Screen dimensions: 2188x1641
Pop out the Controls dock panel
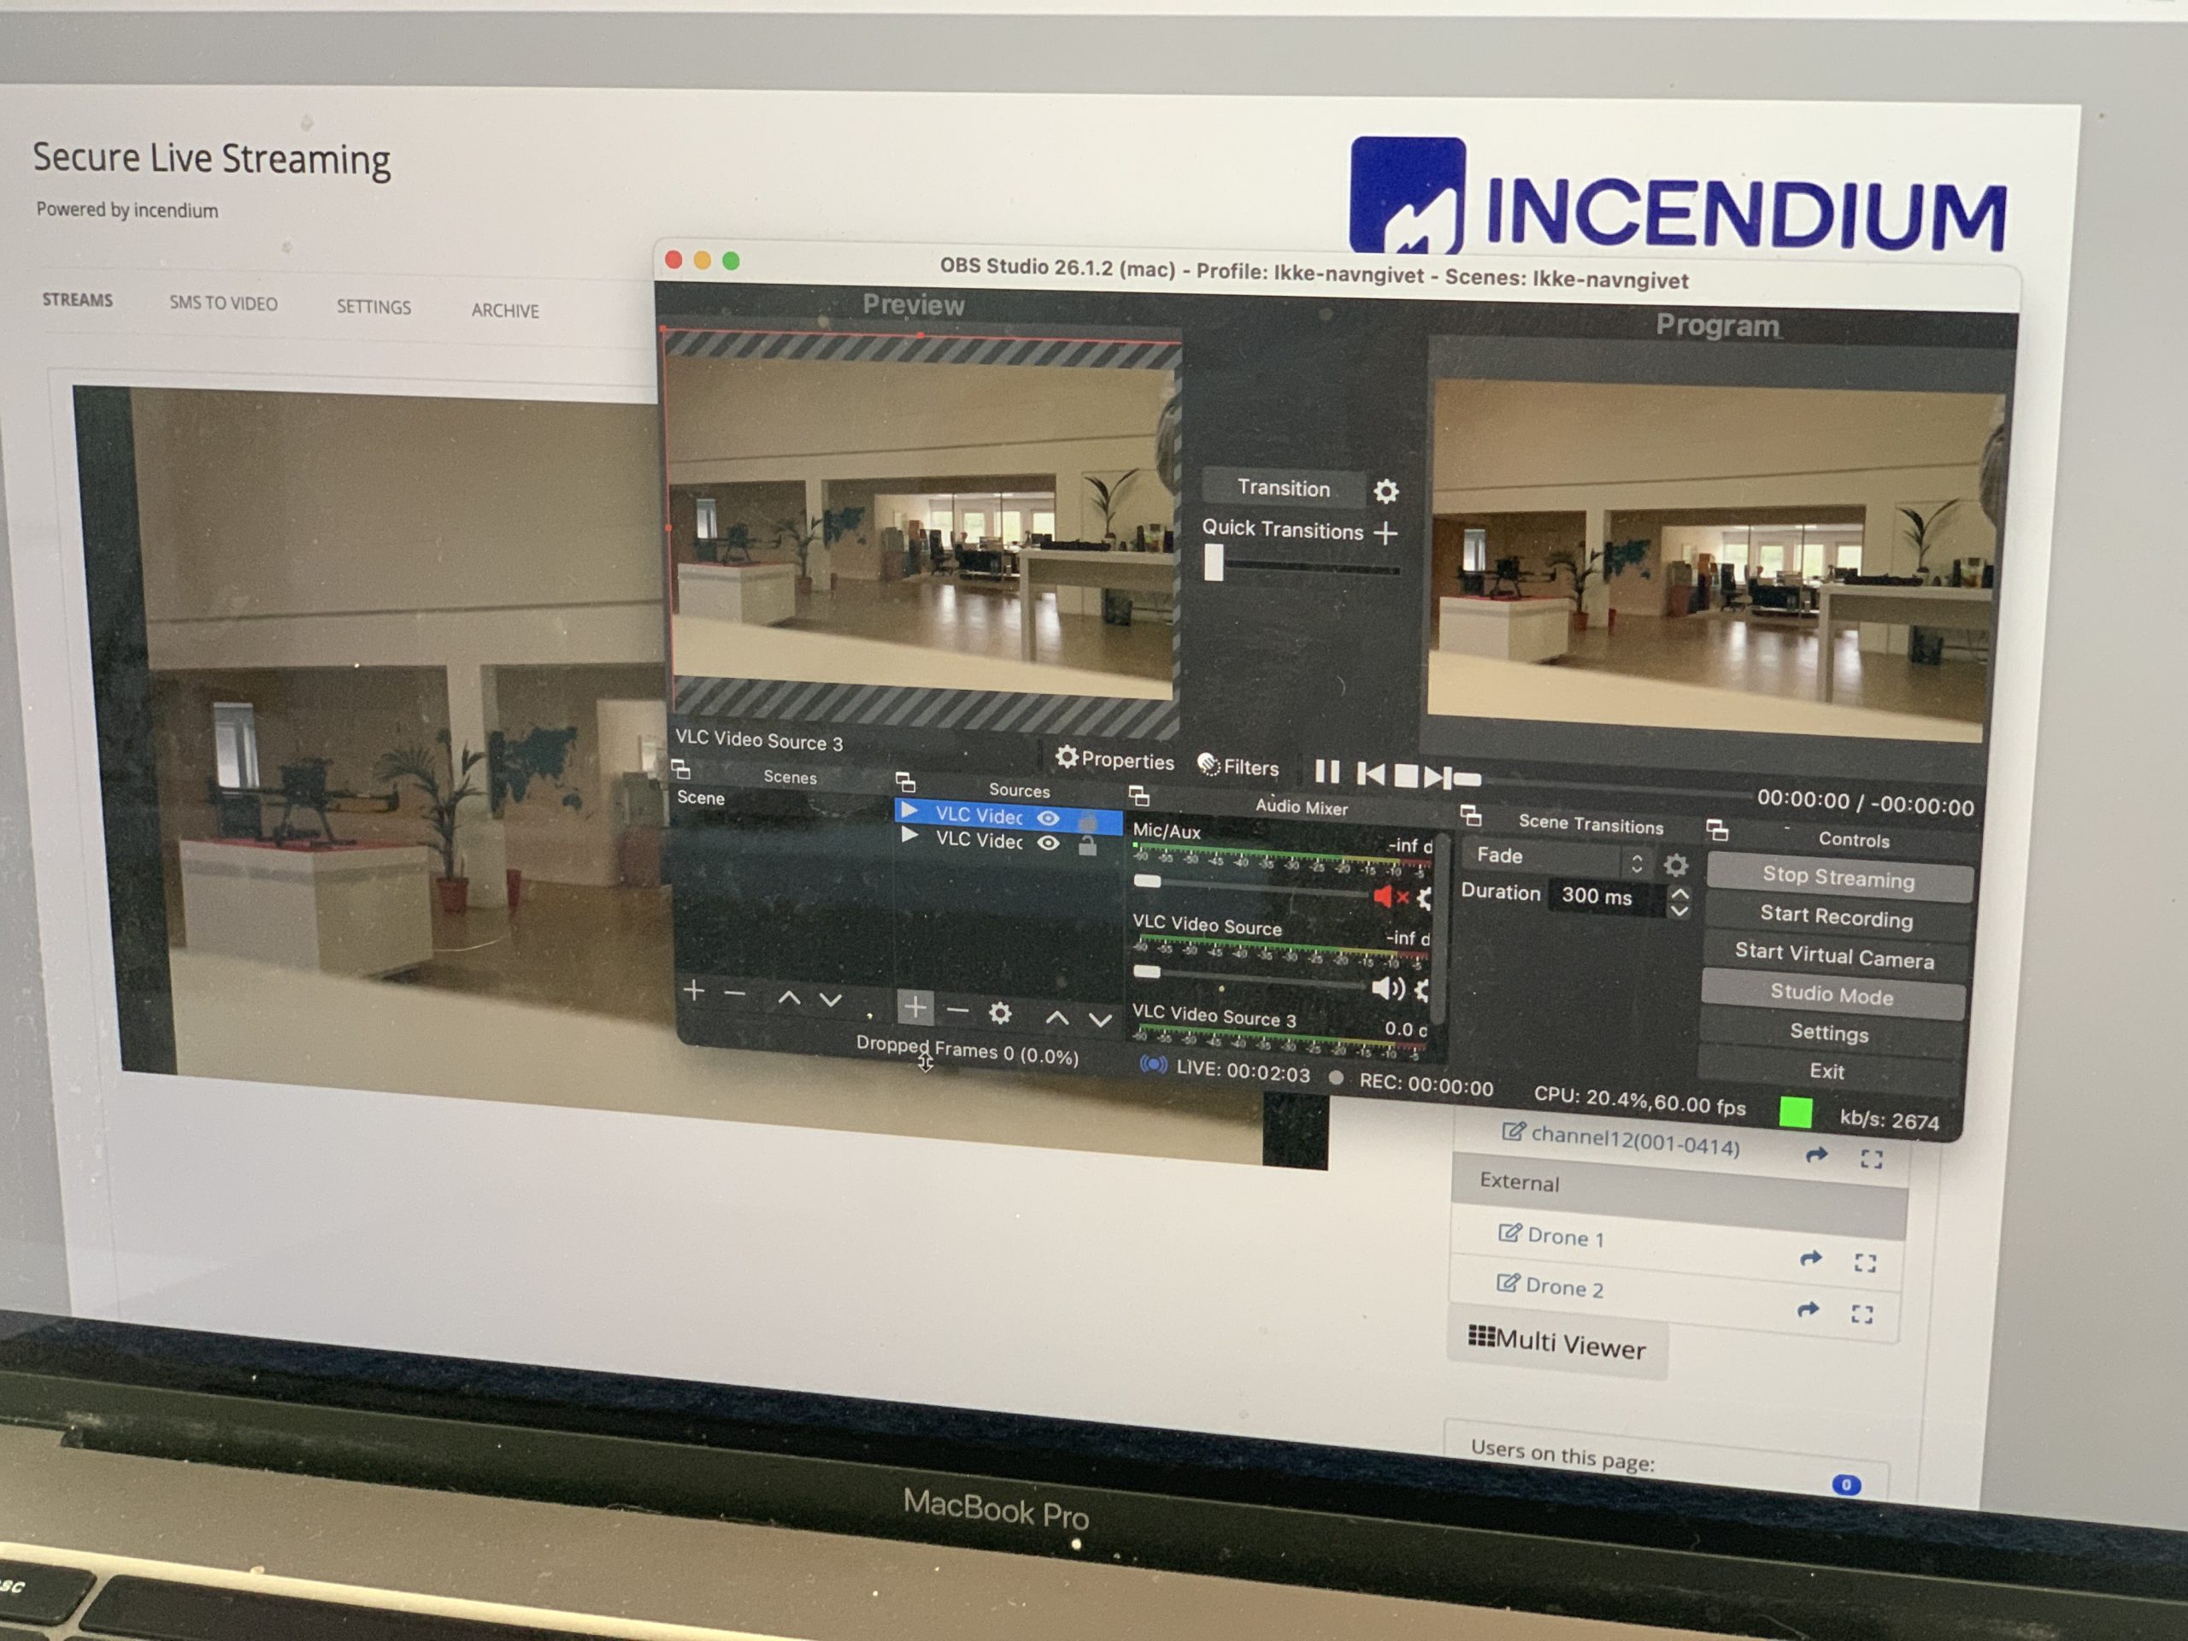(1717, 830)
